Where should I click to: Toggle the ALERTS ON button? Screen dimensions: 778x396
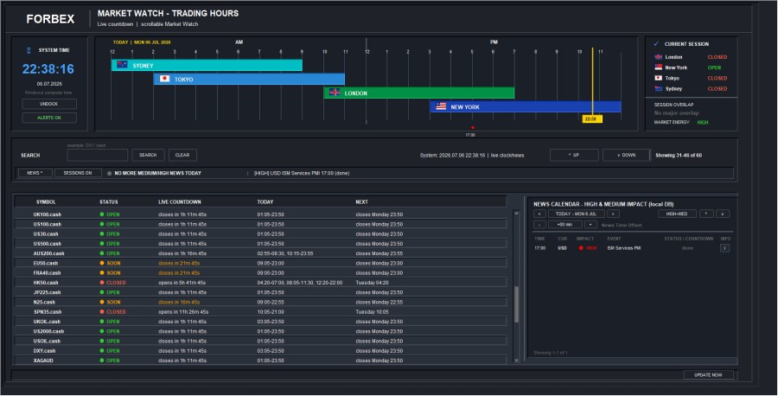[49, 118]
